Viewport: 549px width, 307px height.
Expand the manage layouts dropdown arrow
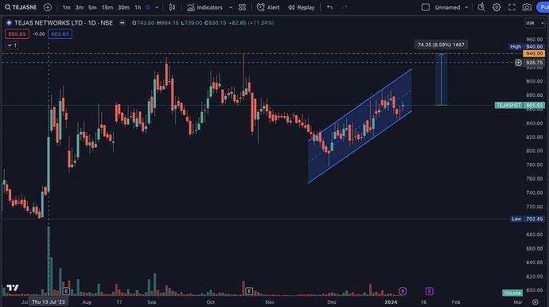click(466, 7)
